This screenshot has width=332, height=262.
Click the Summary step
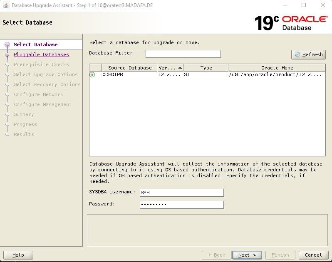pyautogui.click(x=24, y=114)
